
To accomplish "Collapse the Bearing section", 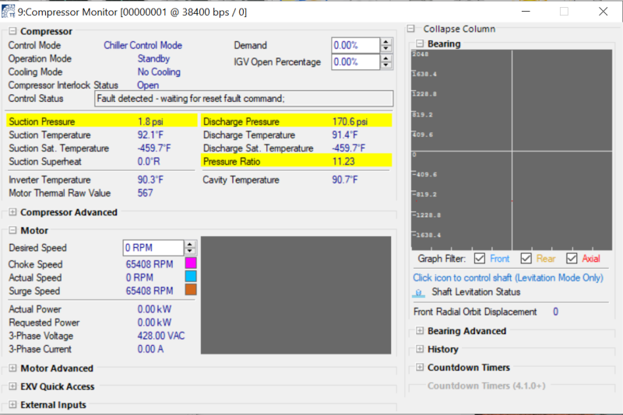I will 420,44.
